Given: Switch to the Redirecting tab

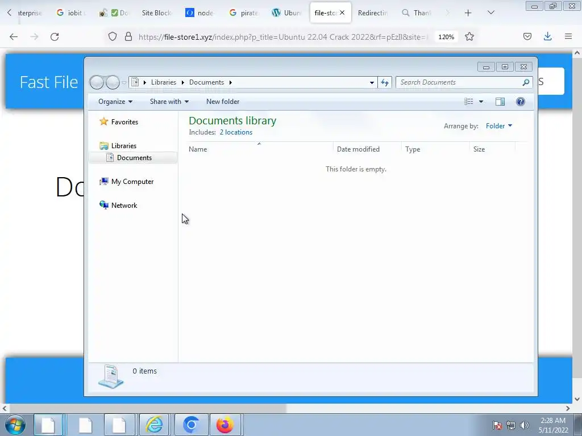Looking at the screenshot, I should (x=373, y=12).
